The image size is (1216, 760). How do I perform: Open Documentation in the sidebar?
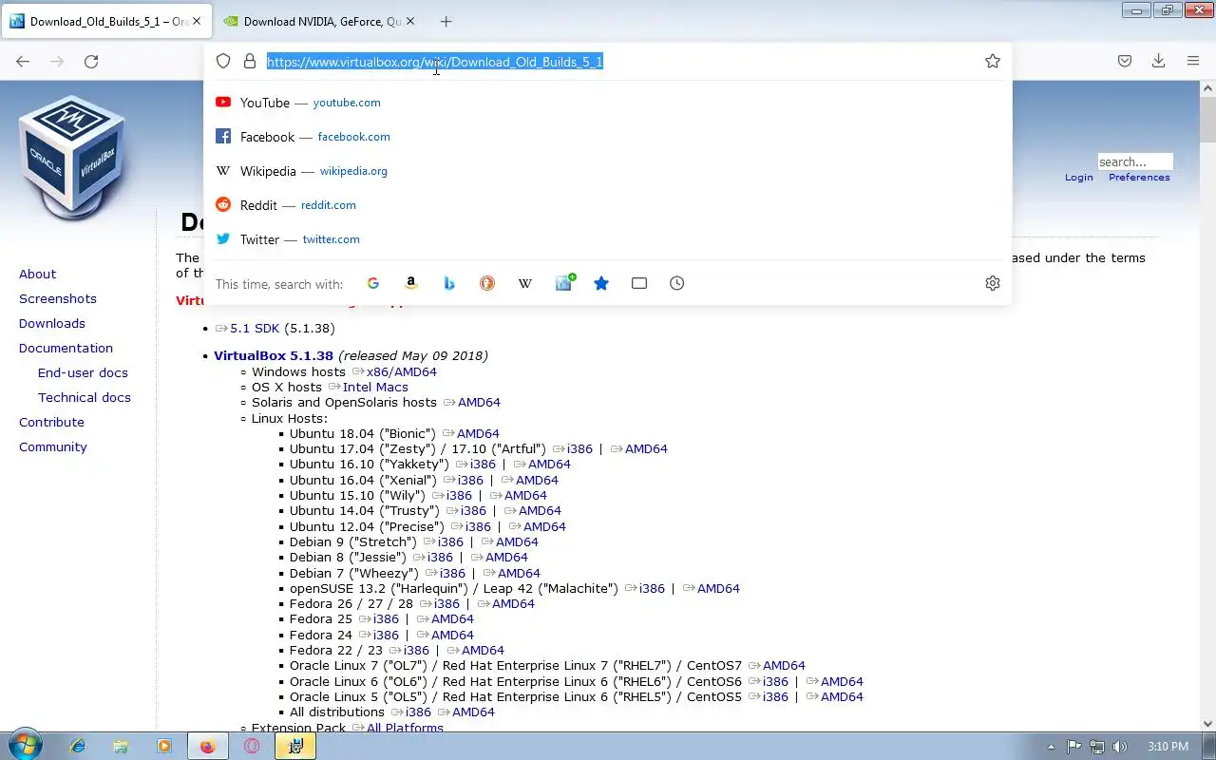pyautogui.click(x=66, y=348)
